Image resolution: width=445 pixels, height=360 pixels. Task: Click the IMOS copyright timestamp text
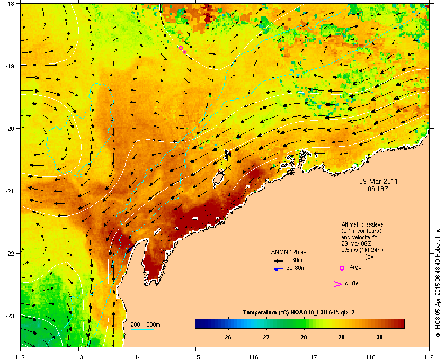coord(438,283)
